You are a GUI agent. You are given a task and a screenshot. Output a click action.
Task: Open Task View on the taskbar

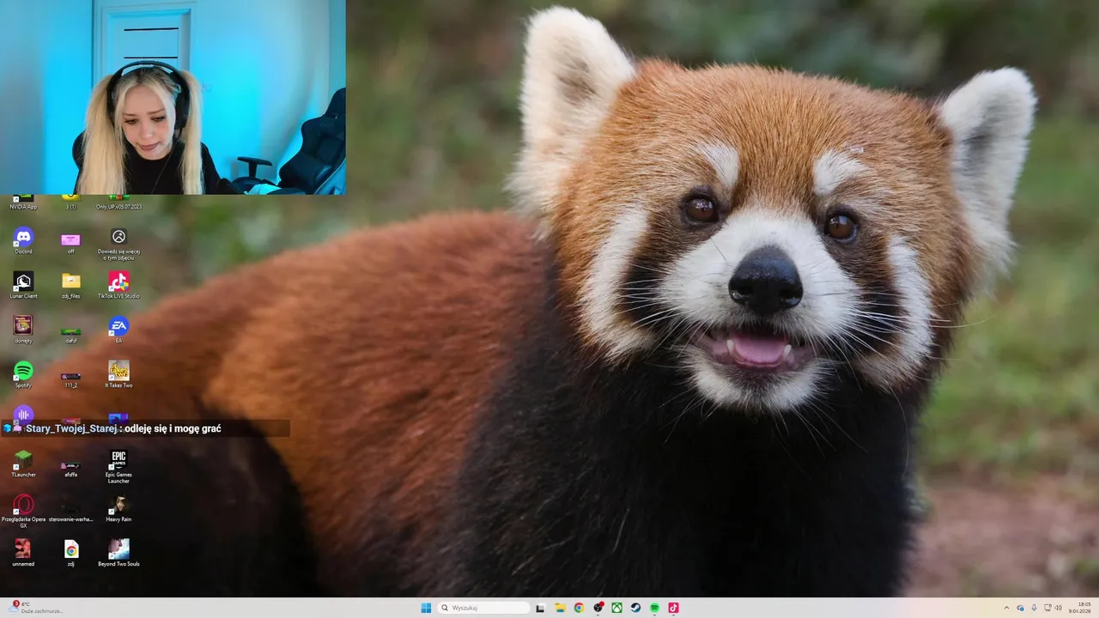[x=540, y=608]
